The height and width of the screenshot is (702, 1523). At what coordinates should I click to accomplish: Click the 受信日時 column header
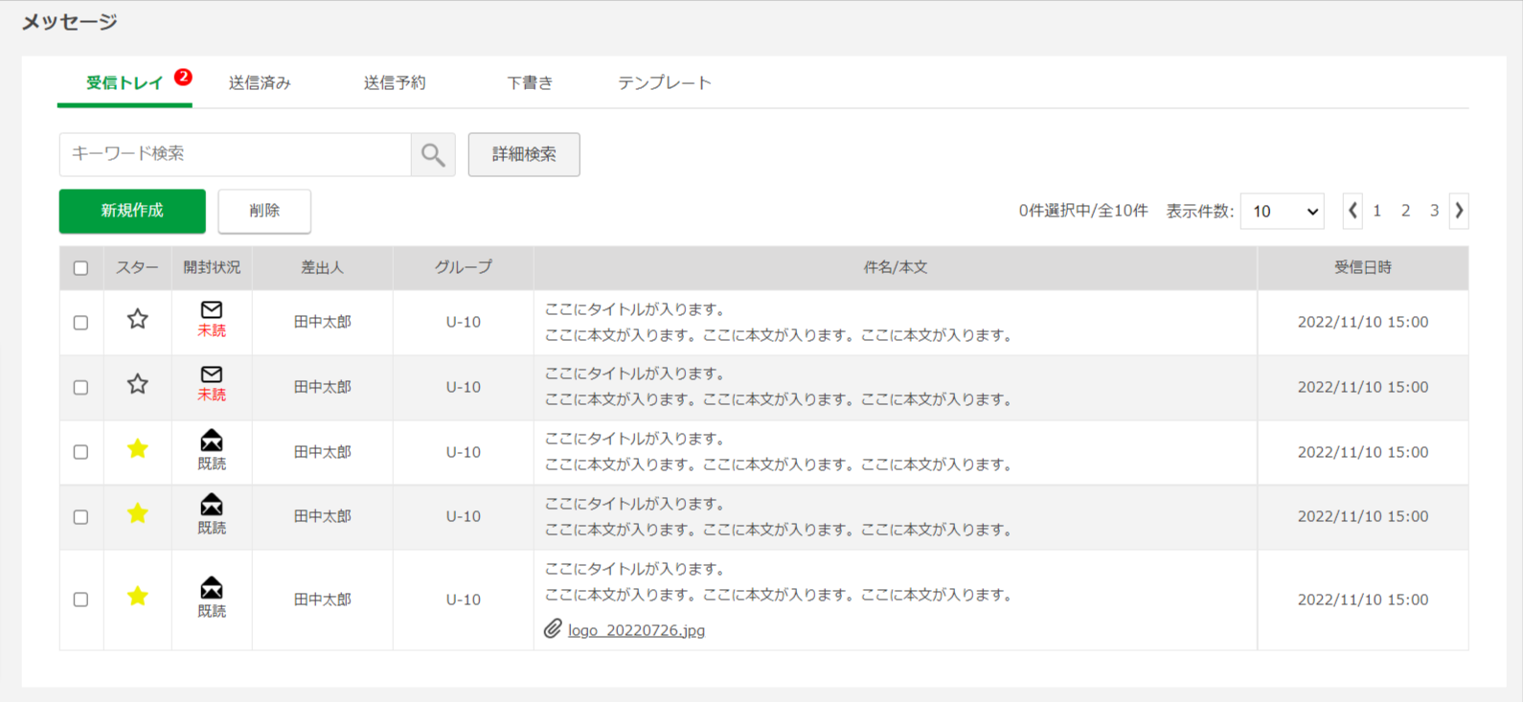(1363, 268)
